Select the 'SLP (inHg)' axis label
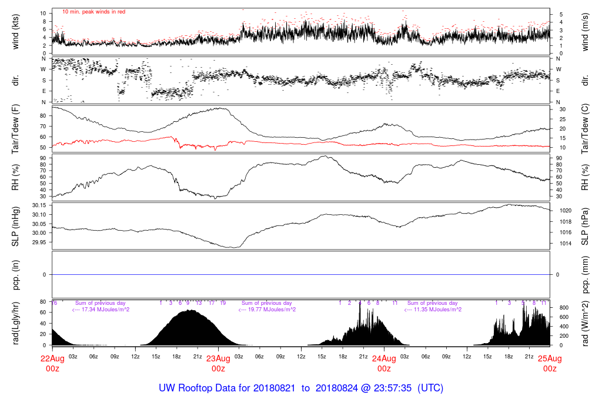Screen dimensions: 602x412 tap(15, 227)
